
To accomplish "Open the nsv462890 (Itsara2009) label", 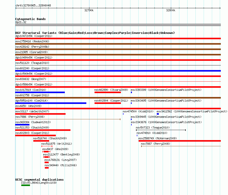I will point(111,90).
